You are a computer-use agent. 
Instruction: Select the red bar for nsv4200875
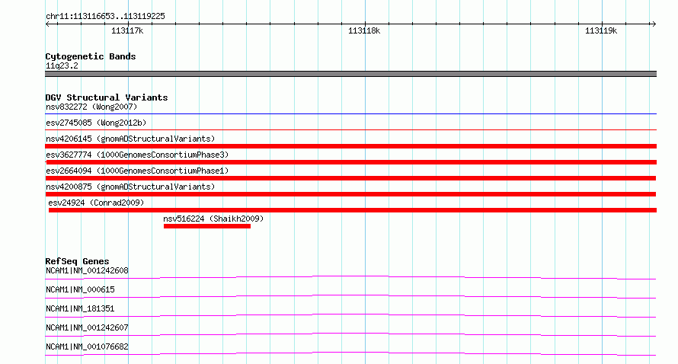tap(350, 194)
